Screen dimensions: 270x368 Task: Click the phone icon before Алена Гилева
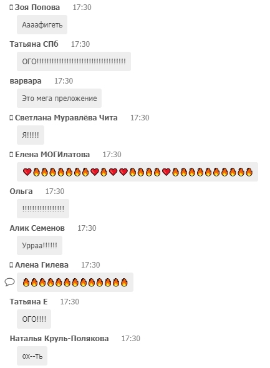pyautogui.click(x=11, y=265)
